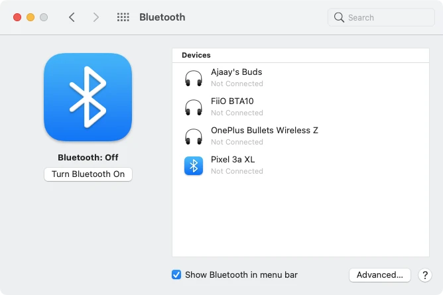Click the headphones icon for Ajaay's Buds
The width and height of the screenshot is (443, 295).
point(193,78)
